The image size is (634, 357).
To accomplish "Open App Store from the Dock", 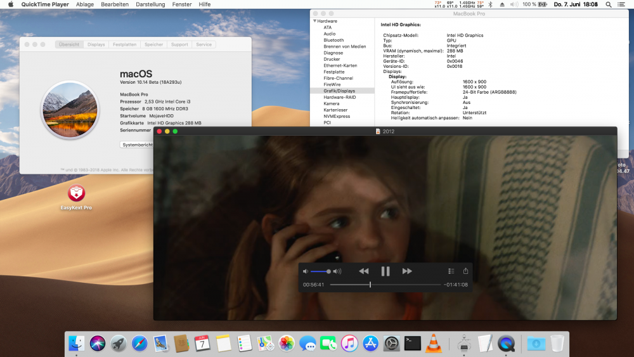I will point(370,344).
